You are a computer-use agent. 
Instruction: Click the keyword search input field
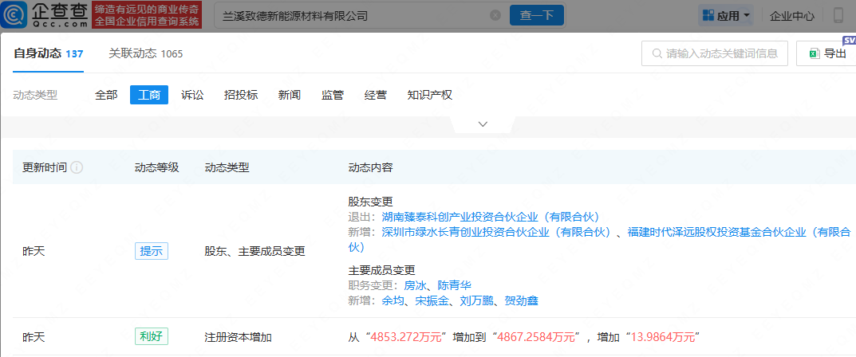(x=722, y=53)
